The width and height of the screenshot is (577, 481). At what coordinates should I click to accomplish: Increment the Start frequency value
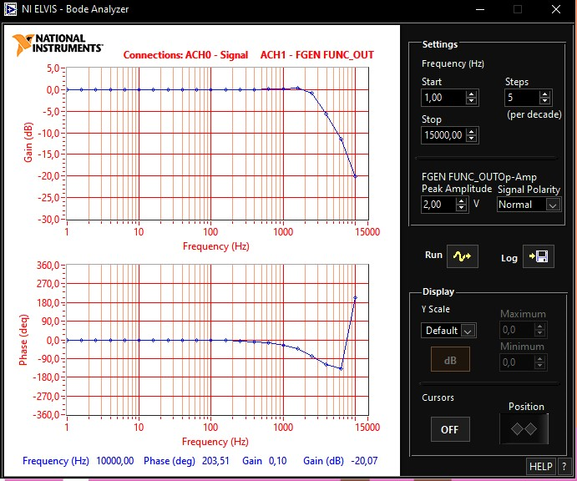(x=471, y=94)
